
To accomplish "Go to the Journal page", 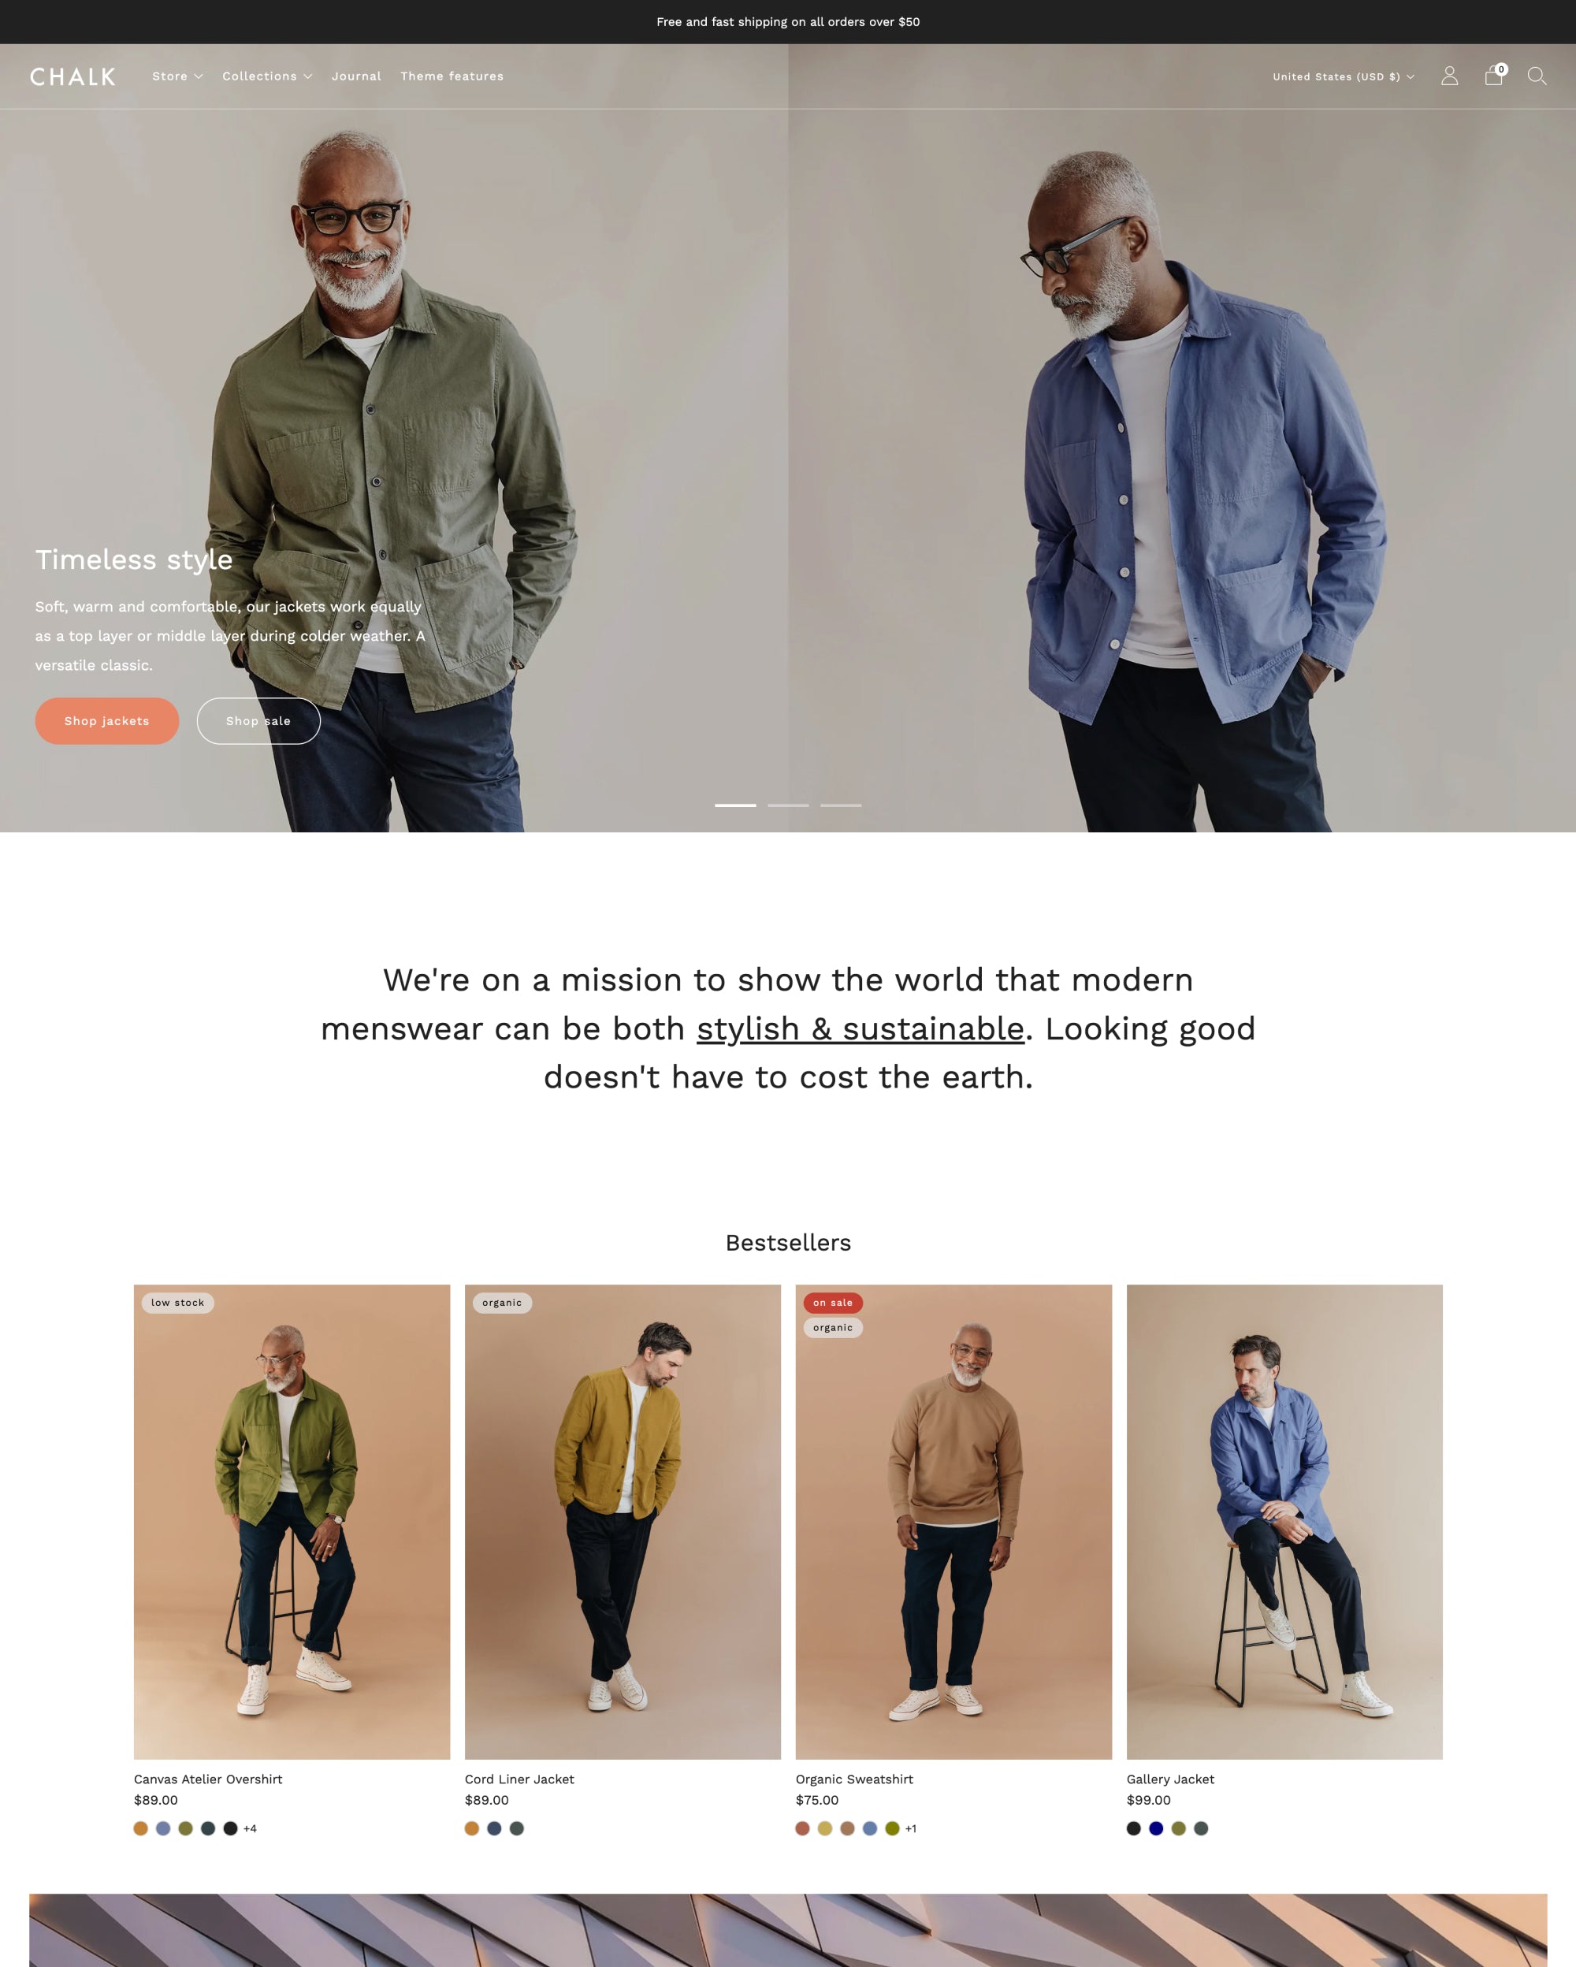I will tap(357, 76).
